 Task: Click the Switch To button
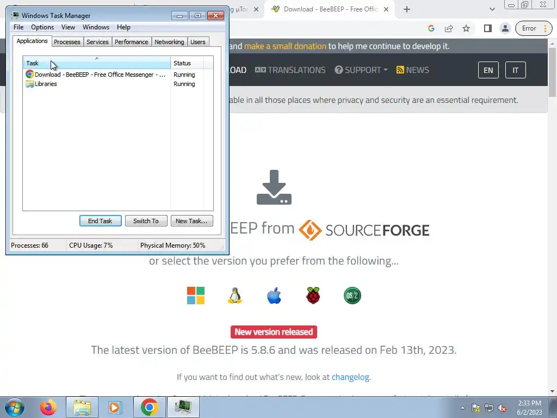tap(146, 221)
